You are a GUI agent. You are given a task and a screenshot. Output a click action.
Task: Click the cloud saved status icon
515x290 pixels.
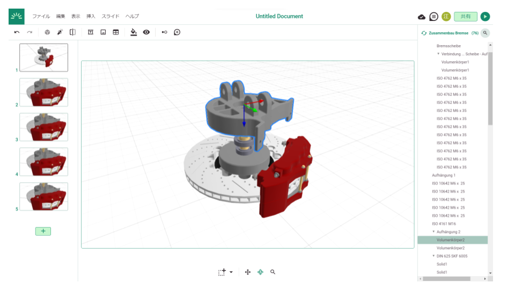[x=422, y=17]
